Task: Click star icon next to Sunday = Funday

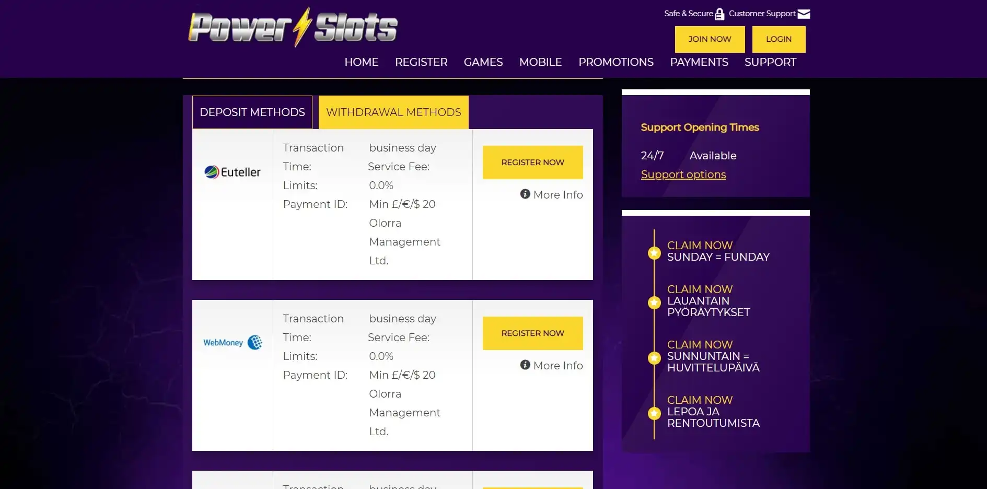Action: click(654, 253)
